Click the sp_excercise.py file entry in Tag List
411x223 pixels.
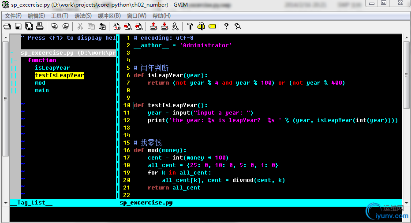pyautogui.click(x=68, y=53)
